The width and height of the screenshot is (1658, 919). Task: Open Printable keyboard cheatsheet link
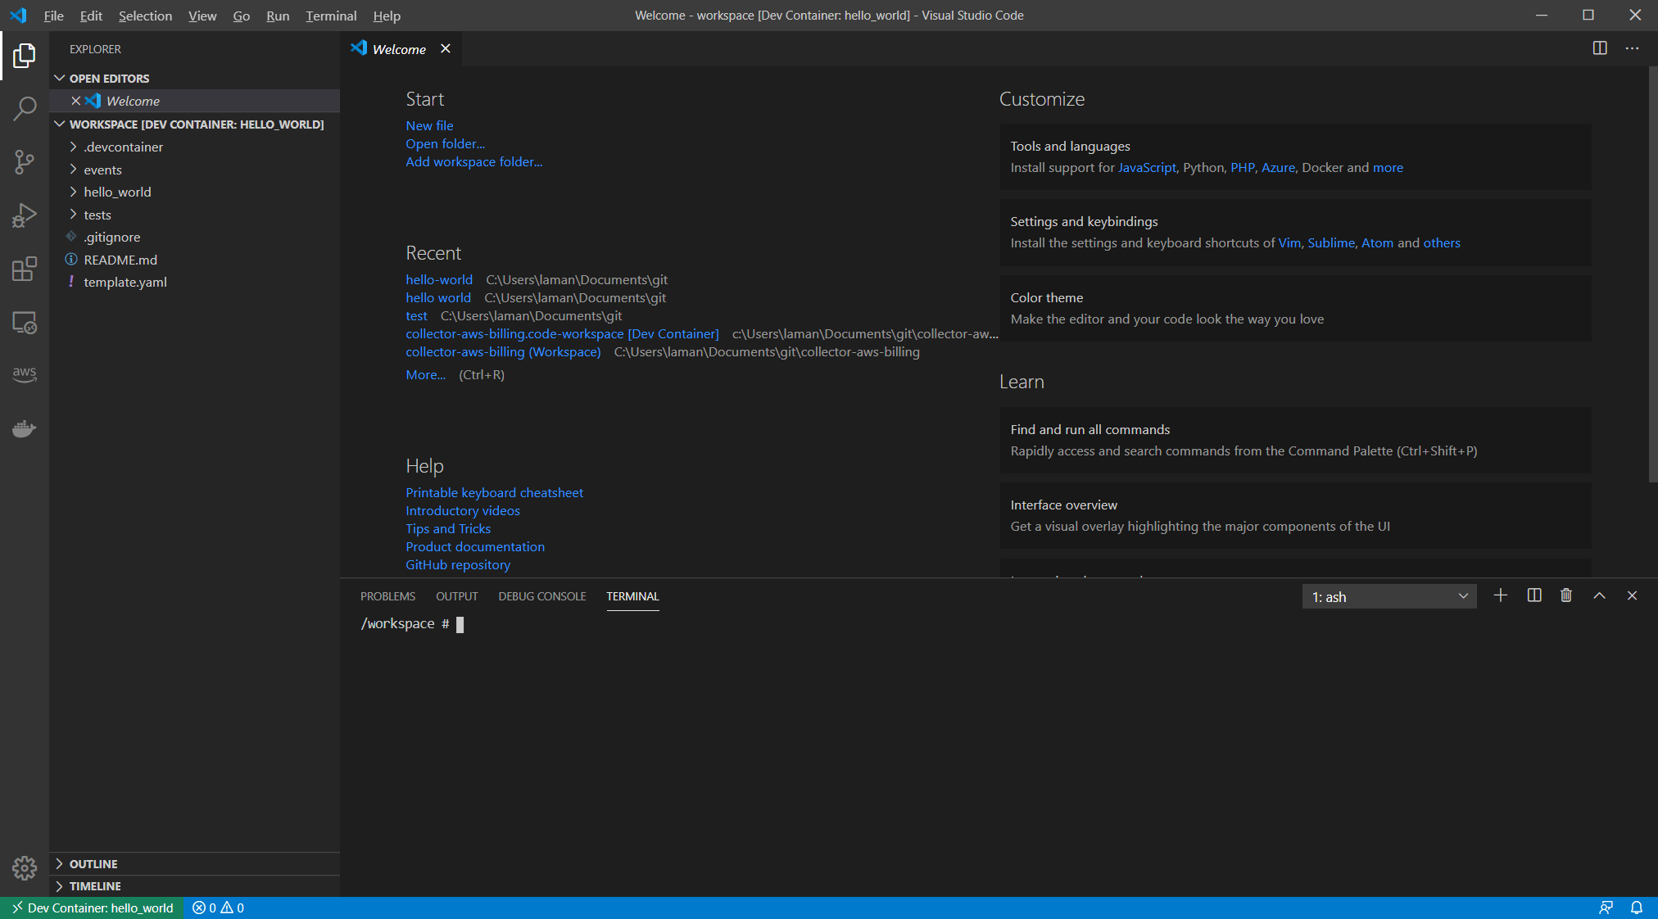494,492
